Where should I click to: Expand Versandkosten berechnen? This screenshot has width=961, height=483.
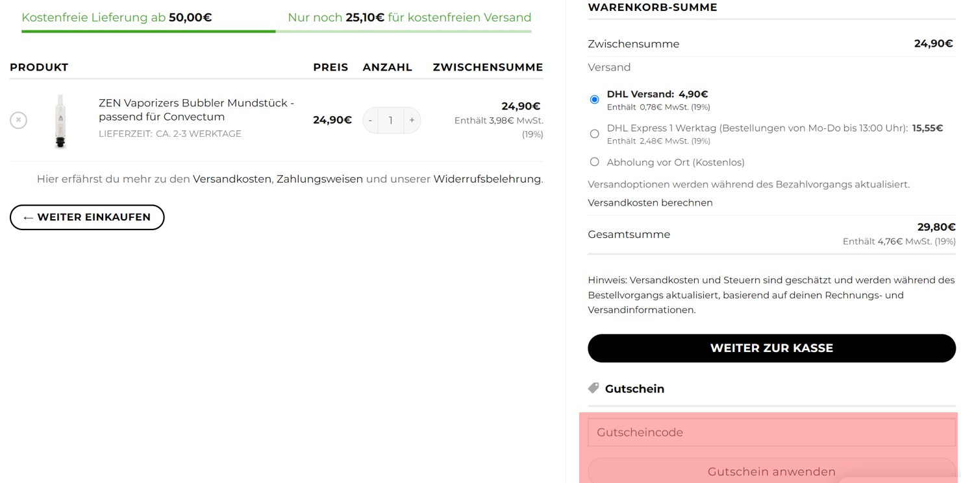[x=650, y=203]
